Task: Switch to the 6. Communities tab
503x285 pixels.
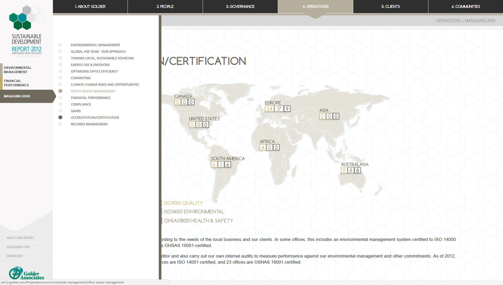Action: tap(465, 7)
